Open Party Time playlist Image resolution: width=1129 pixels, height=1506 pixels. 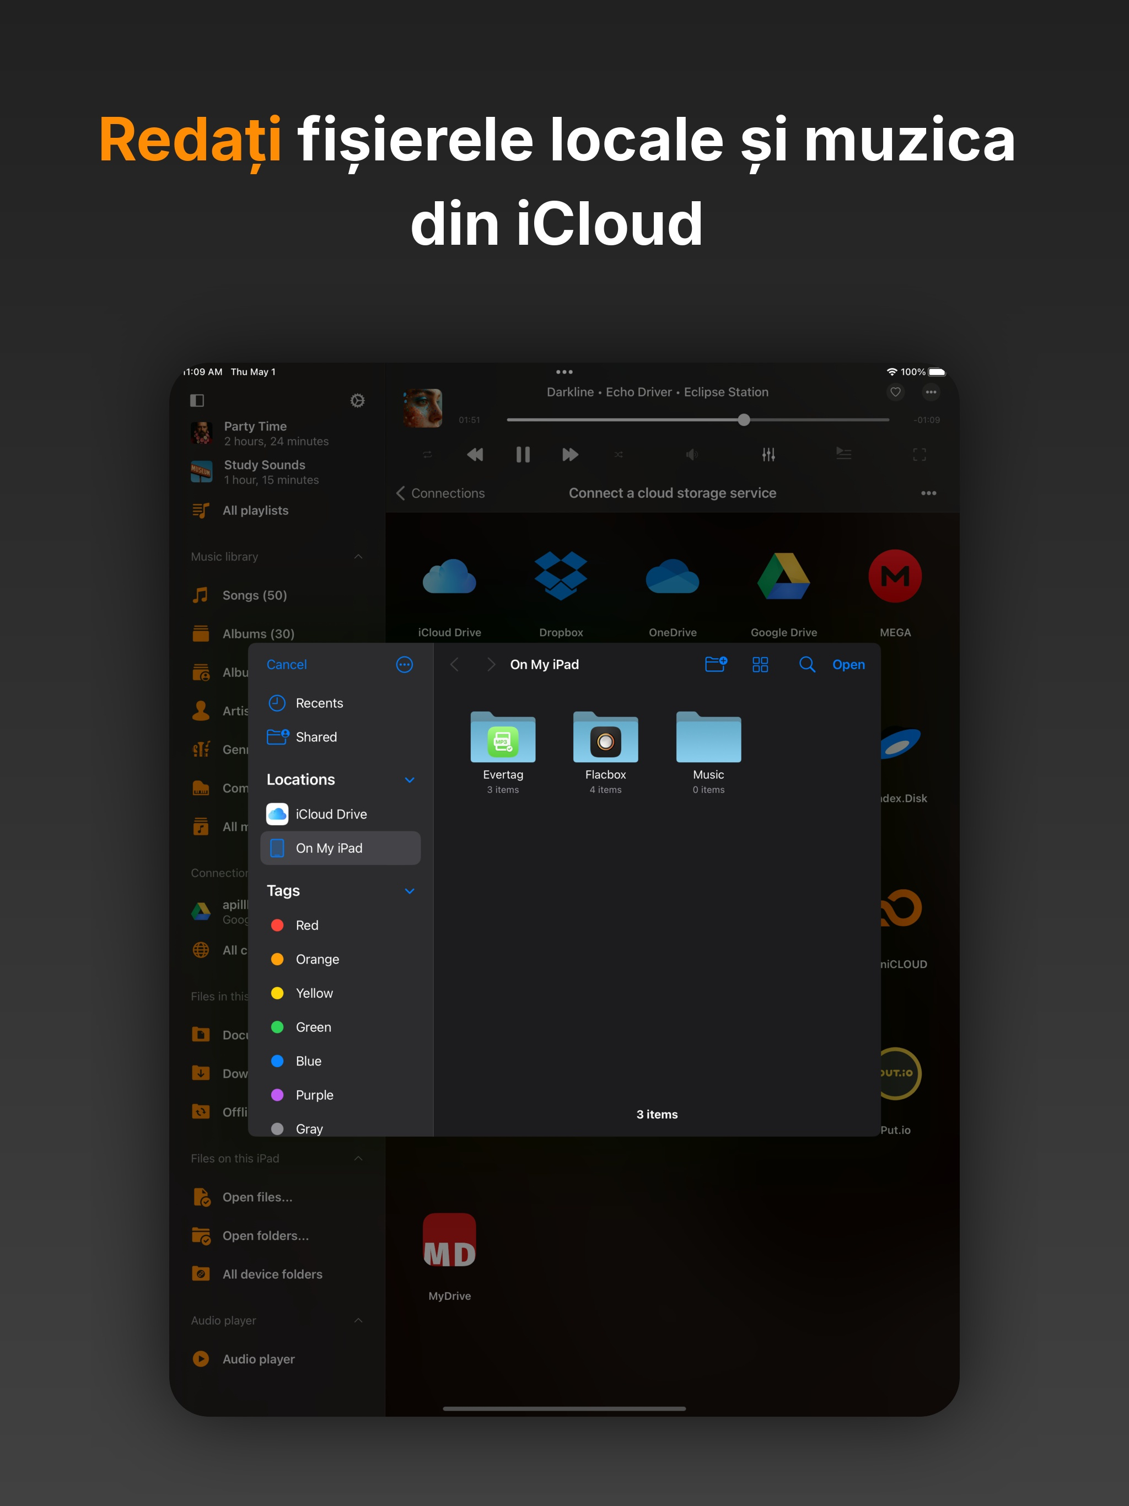click(277, 433)
